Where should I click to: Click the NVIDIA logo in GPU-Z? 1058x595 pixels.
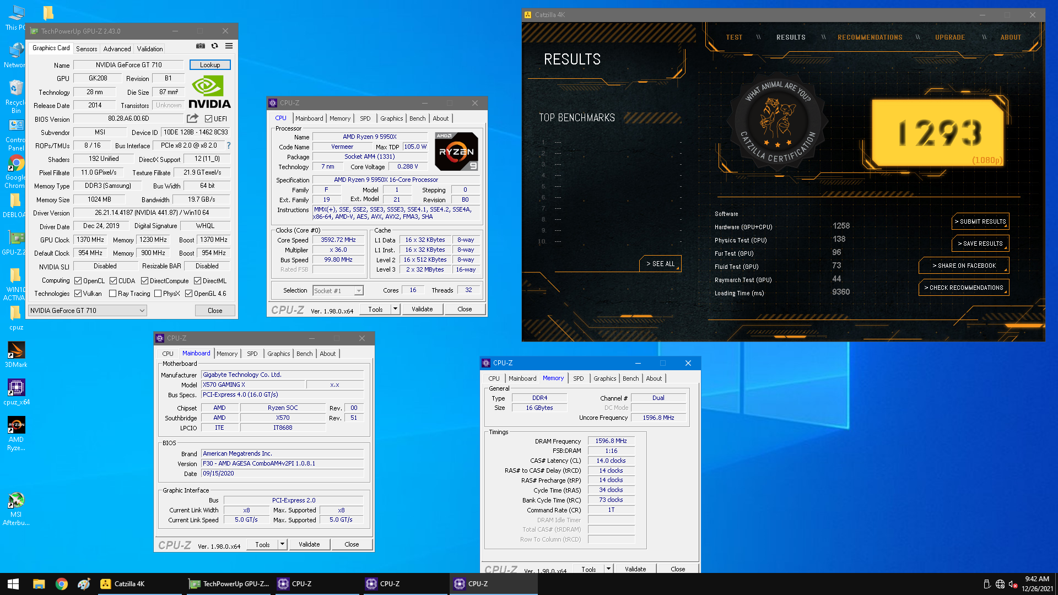pyautogui.click(x=209, y=93)
